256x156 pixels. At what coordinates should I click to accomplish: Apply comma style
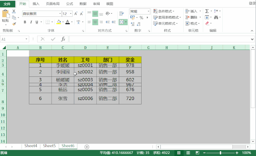click(147, 18)
